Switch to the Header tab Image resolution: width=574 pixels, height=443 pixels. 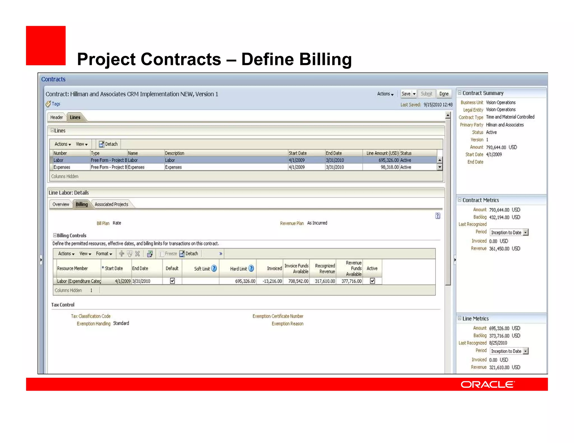click(x=57, y=117)
